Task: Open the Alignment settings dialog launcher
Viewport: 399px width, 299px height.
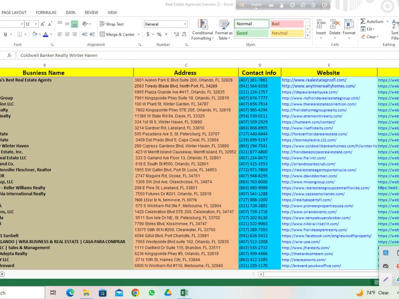Action: (140, 45)
